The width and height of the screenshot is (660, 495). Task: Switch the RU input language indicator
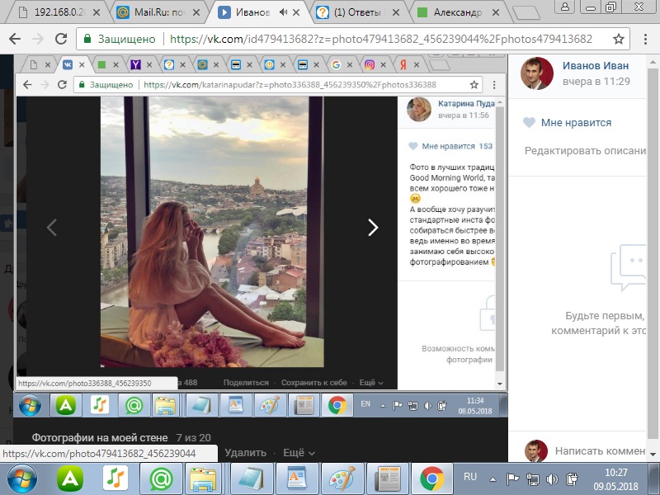(470, 477)
